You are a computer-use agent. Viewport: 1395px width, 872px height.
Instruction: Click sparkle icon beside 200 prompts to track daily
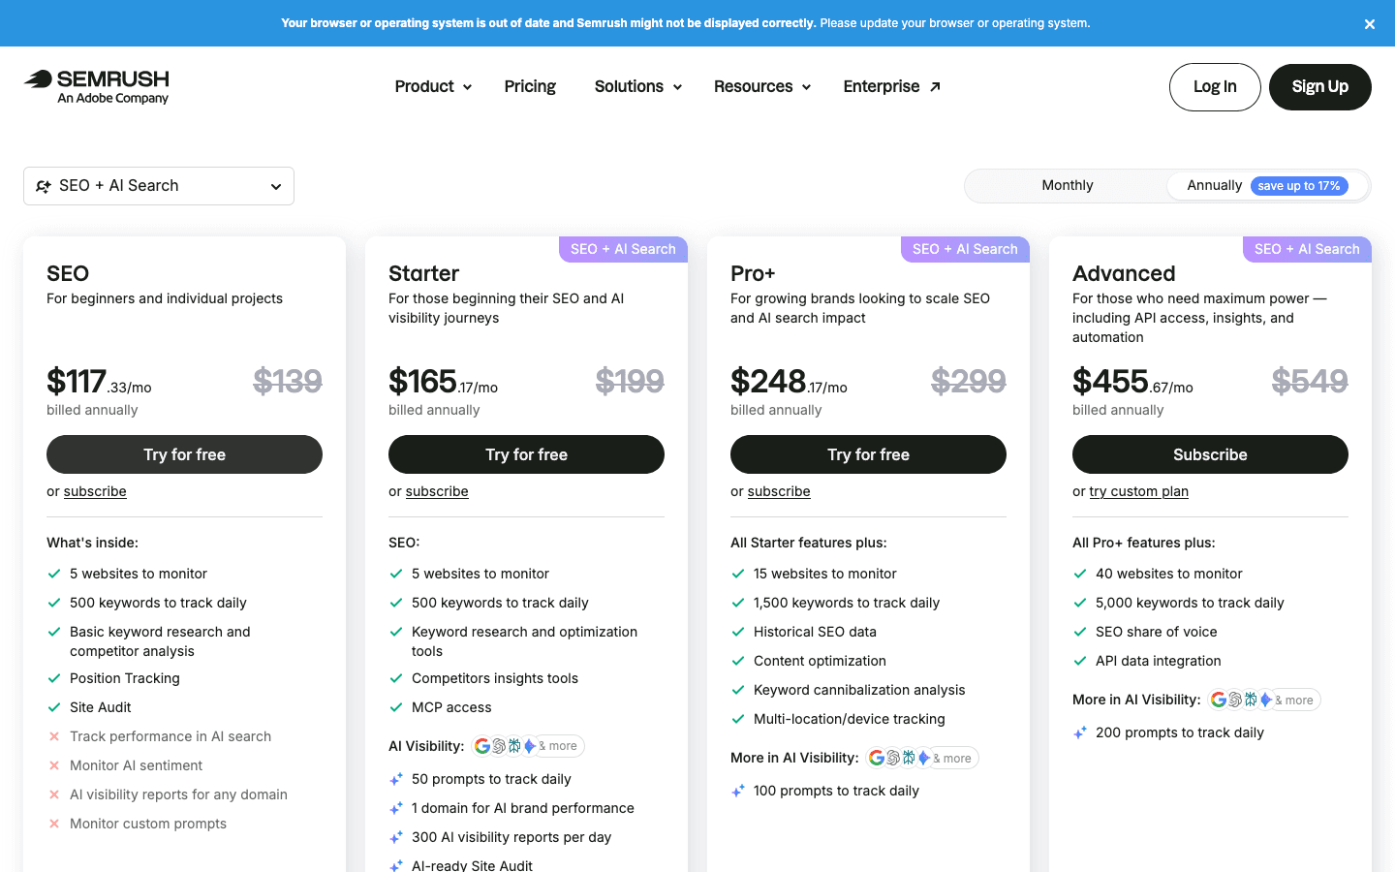click(1080, 732)
